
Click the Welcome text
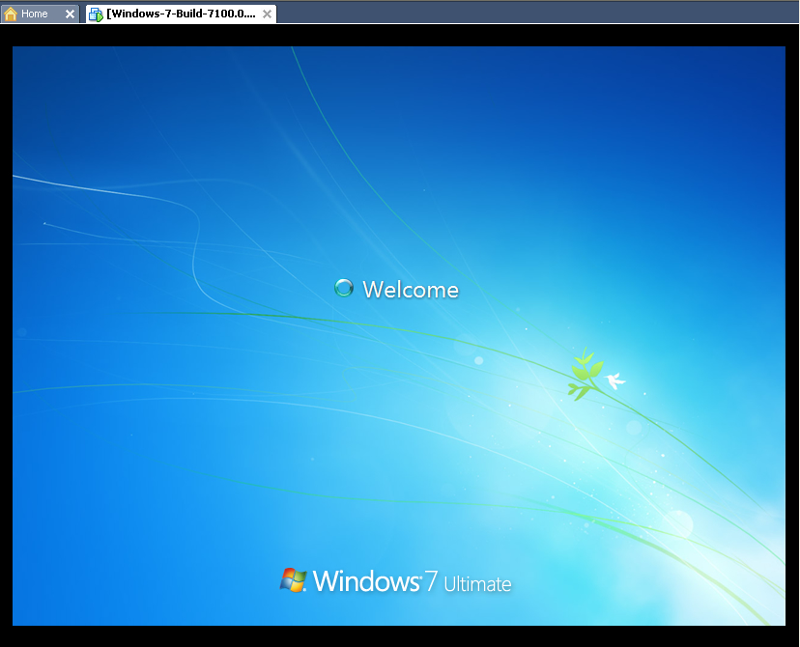coord(411,290)
